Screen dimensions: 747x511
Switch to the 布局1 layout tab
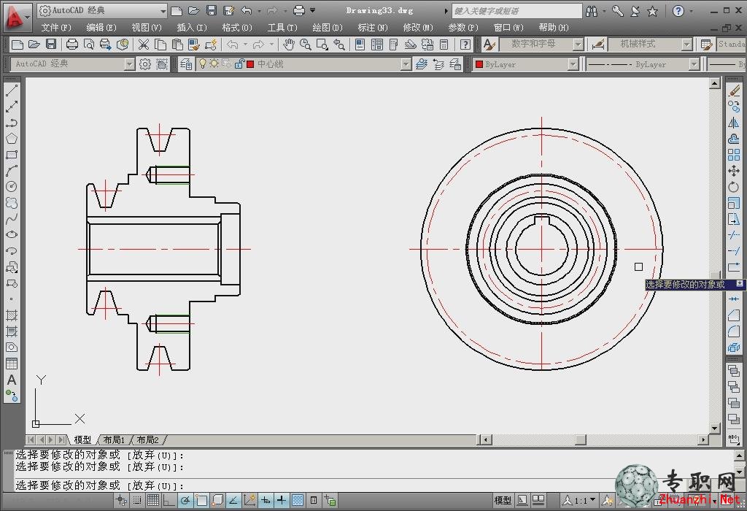coord(114,439)
